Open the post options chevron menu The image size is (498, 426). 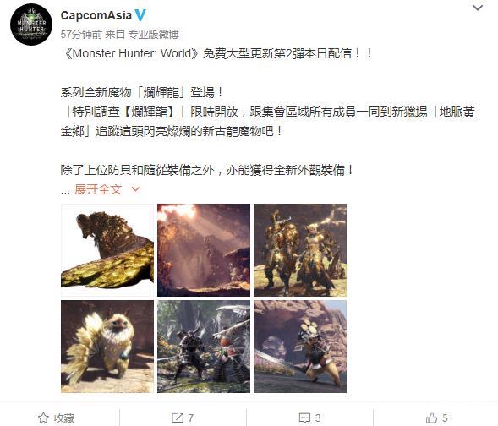(478, 8)
